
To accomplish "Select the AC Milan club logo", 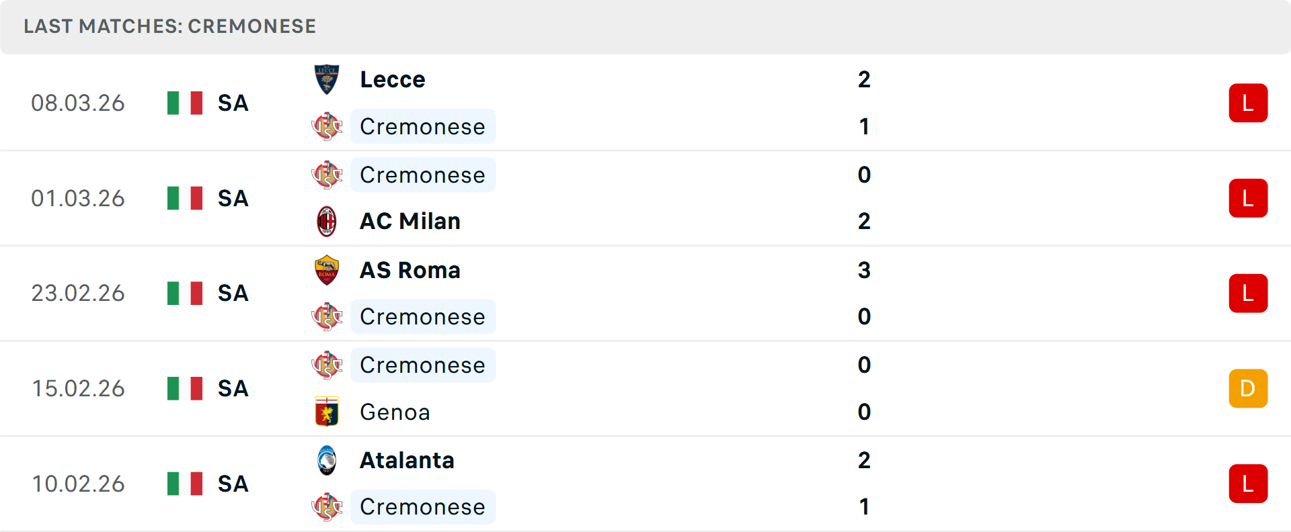I will 327,221.
